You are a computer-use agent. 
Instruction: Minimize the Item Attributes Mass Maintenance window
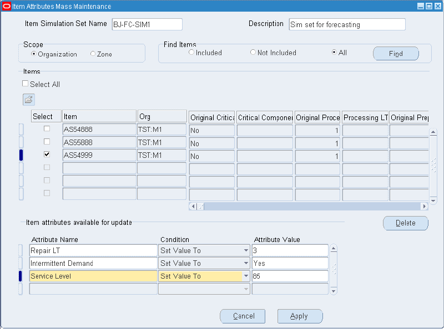421,6
